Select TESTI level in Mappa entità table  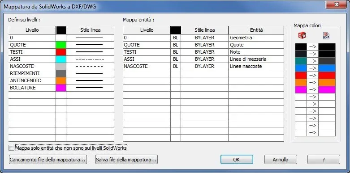coord(147,52)
